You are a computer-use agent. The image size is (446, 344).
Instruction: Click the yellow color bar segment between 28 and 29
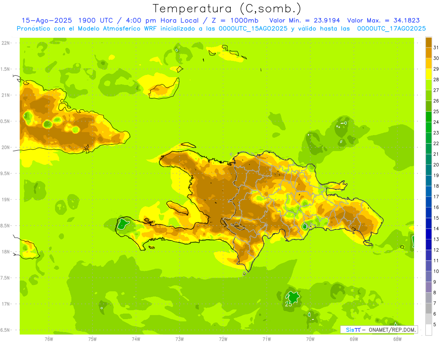click(x=429, y=74)
